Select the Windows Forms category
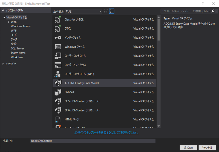Image resolution: width=219 pixels, height=152 pixels. click(x=21, y=26)
